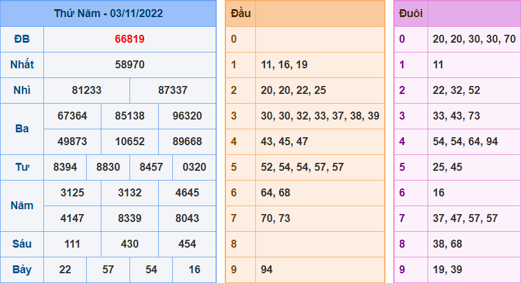The height and width of the screenshot is (283, 521).
Task: Select the special prize number 66819
Action: click(129, 39)
